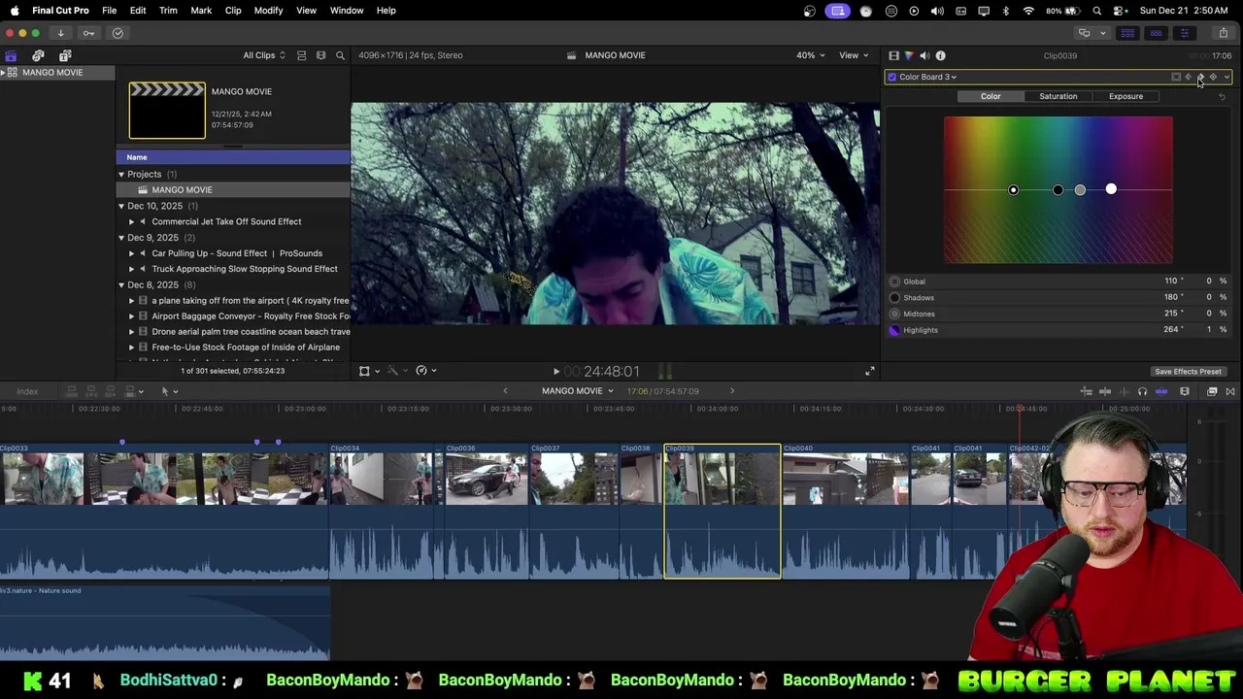This screenshot has height=699, width=1243.
Task: Open the Background Tasks checkmark button
Action: (118, 33)
